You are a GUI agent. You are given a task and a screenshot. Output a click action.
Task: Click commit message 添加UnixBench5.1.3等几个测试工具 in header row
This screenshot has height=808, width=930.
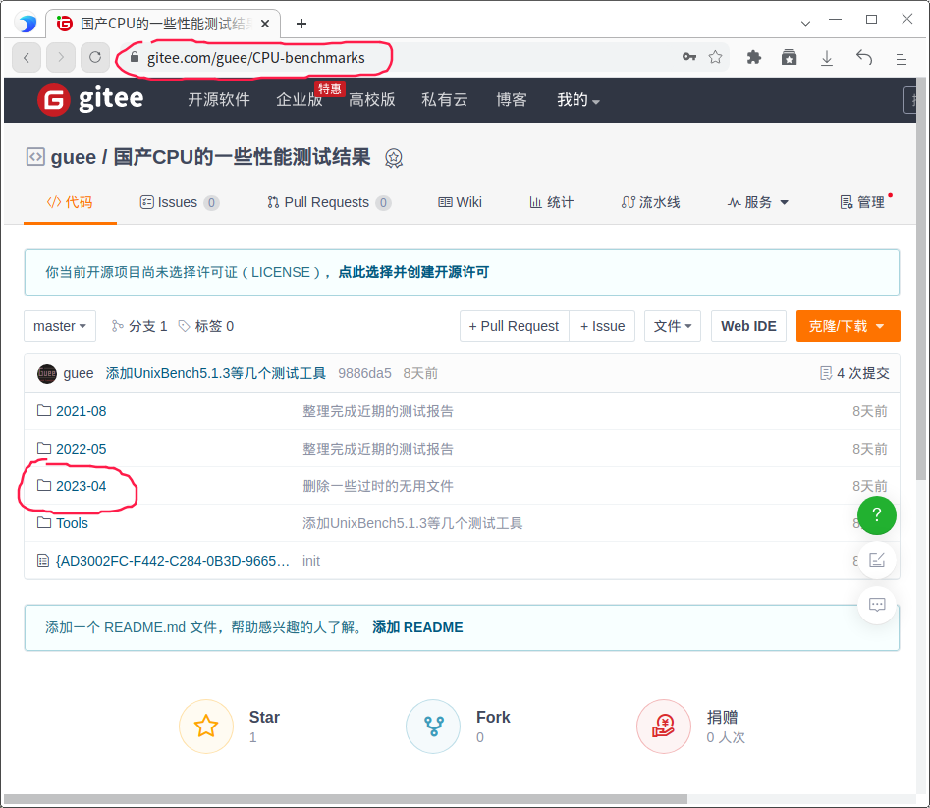(216, 373)
